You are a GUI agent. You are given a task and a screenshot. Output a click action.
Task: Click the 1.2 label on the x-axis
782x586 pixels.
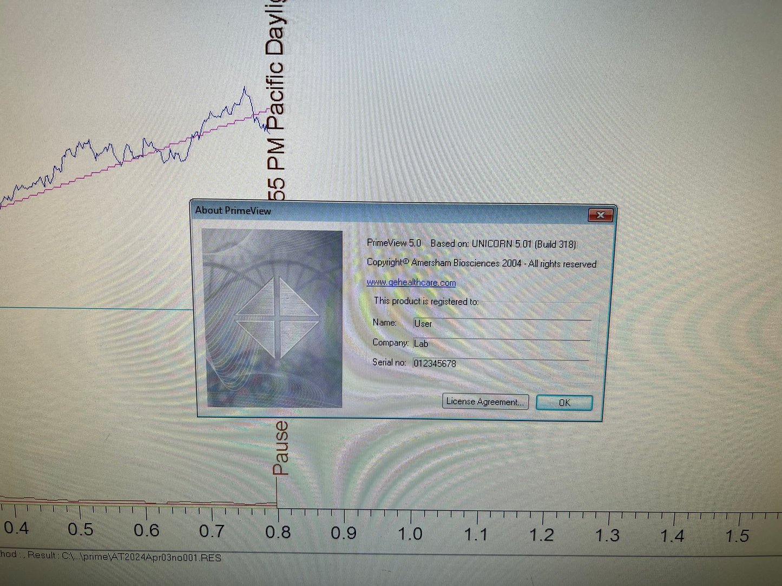click(541, 535)
